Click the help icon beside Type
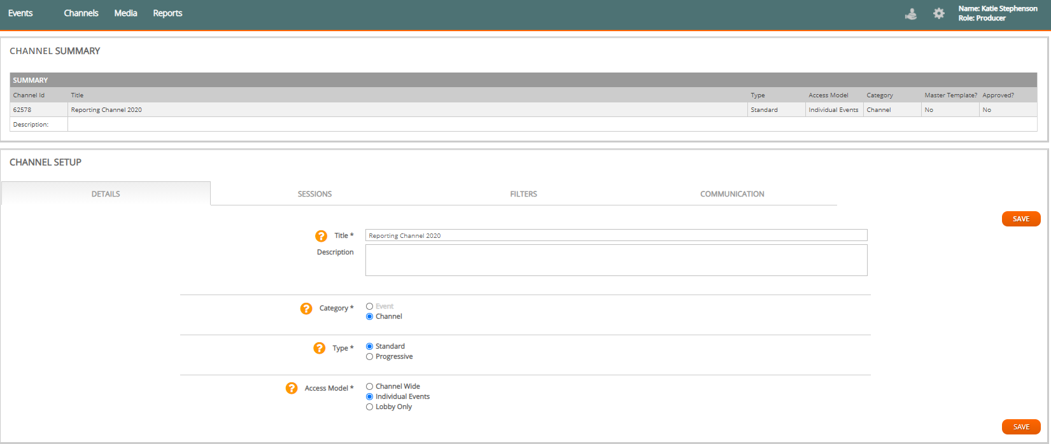This screenshot has height=444, width=1051. pyautogui.click(x=320, y=349)
